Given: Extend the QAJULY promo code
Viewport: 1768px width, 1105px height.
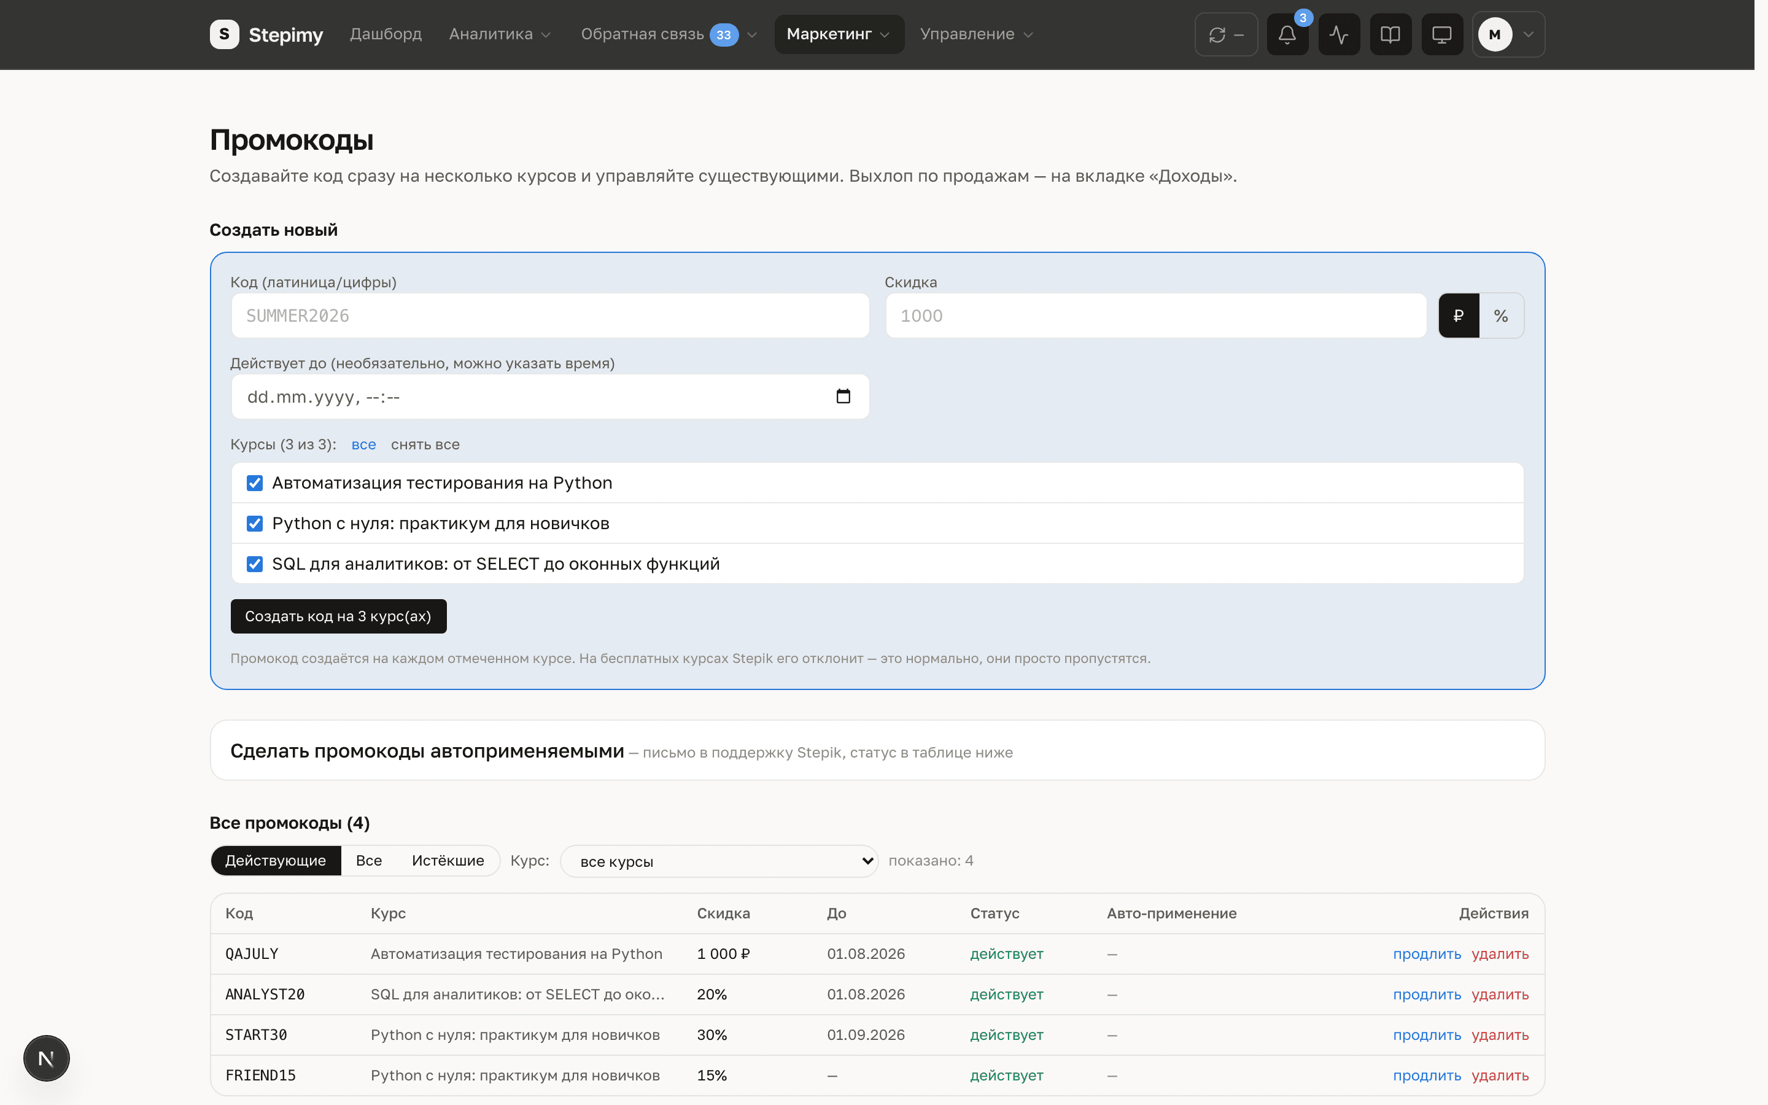Looking at the screenshot, I should (1426, 954).
